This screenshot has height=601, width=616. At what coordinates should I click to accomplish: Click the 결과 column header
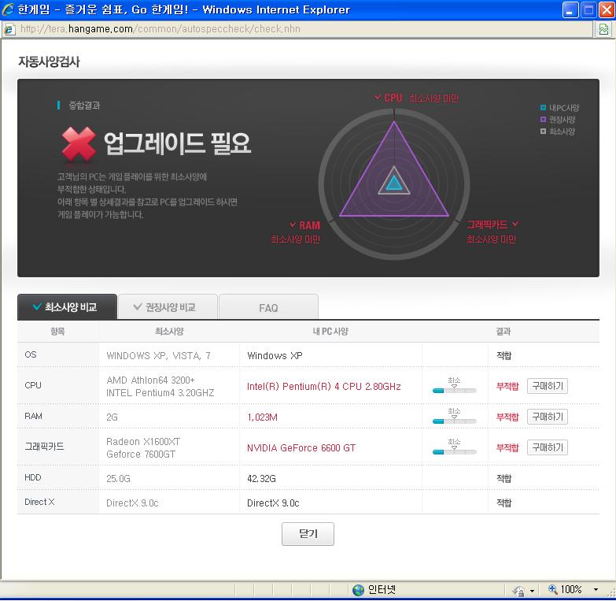point(503,332)
